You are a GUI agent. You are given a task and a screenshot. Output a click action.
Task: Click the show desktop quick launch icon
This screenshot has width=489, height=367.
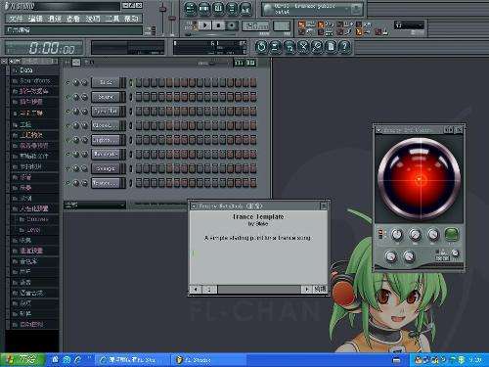55,360
